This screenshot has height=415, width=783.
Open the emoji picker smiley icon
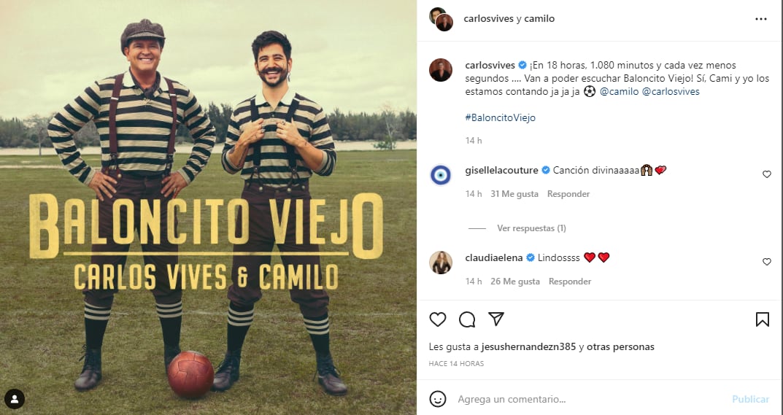437,399
